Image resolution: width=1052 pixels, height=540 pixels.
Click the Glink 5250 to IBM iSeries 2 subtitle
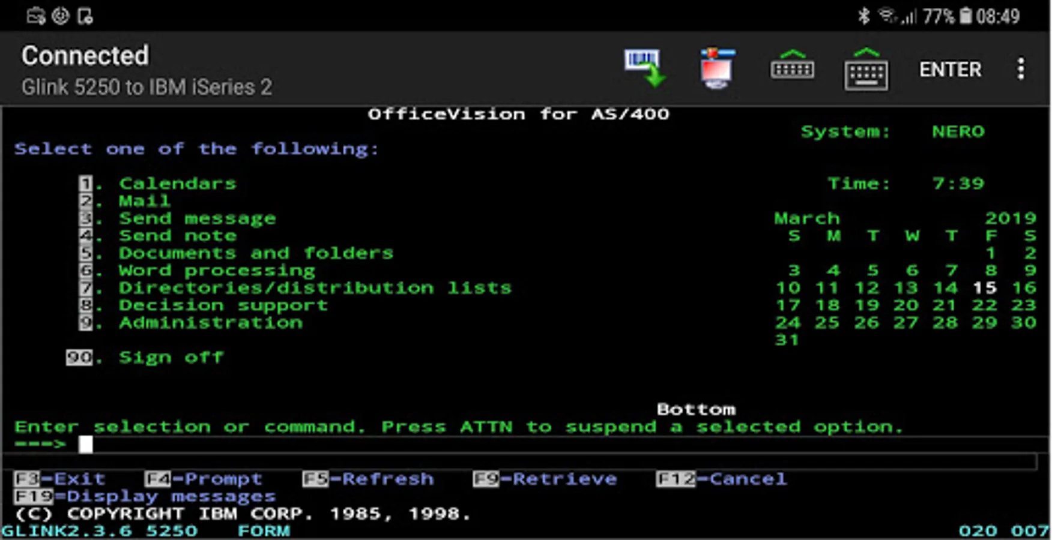click(x=147, y=87)
